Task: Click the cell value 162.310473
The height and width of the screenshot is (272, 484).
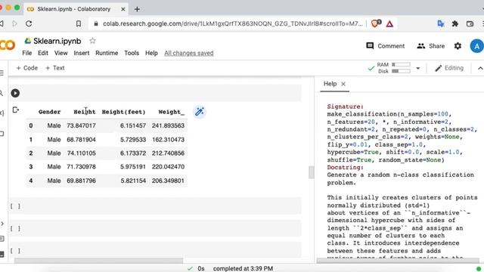Action: point(168,139)
